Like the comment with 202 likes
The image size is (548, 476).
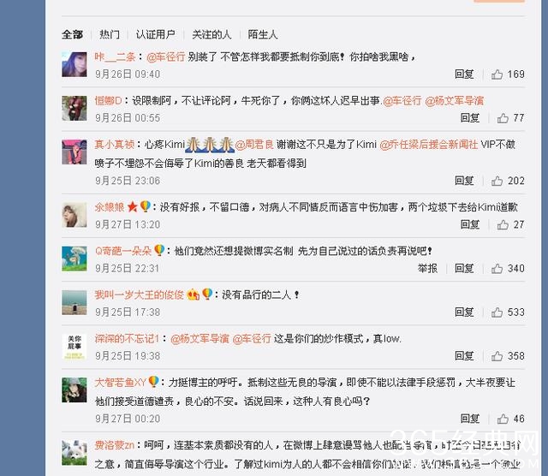497,181
